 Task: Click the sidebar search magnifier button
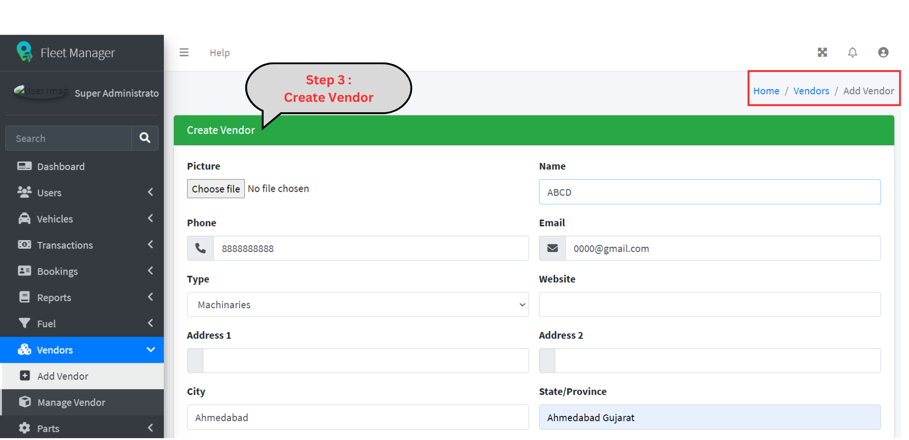point(145,138)
